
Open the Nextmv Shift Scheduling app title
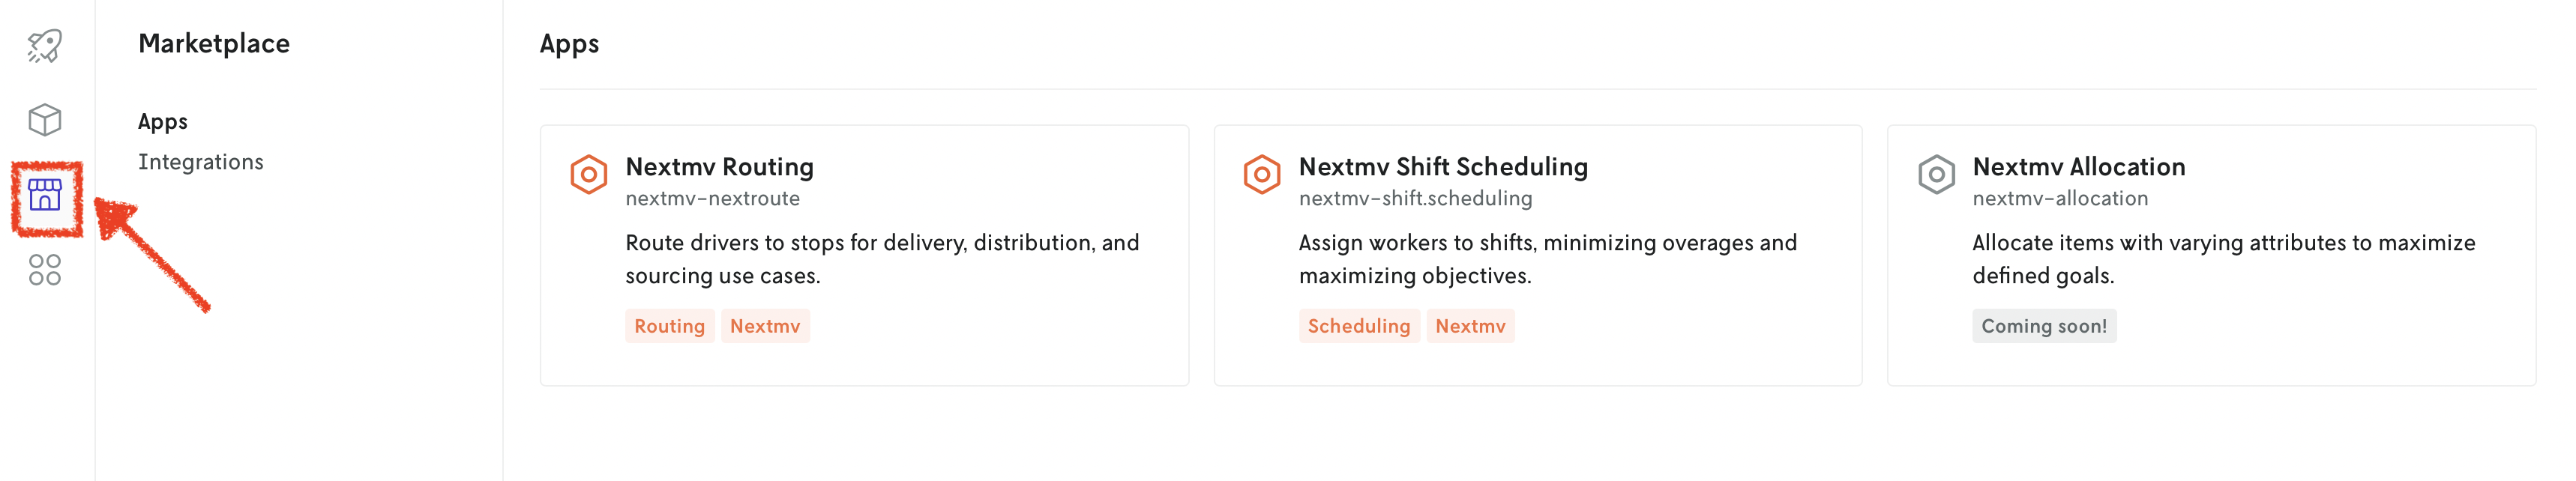1443,167
